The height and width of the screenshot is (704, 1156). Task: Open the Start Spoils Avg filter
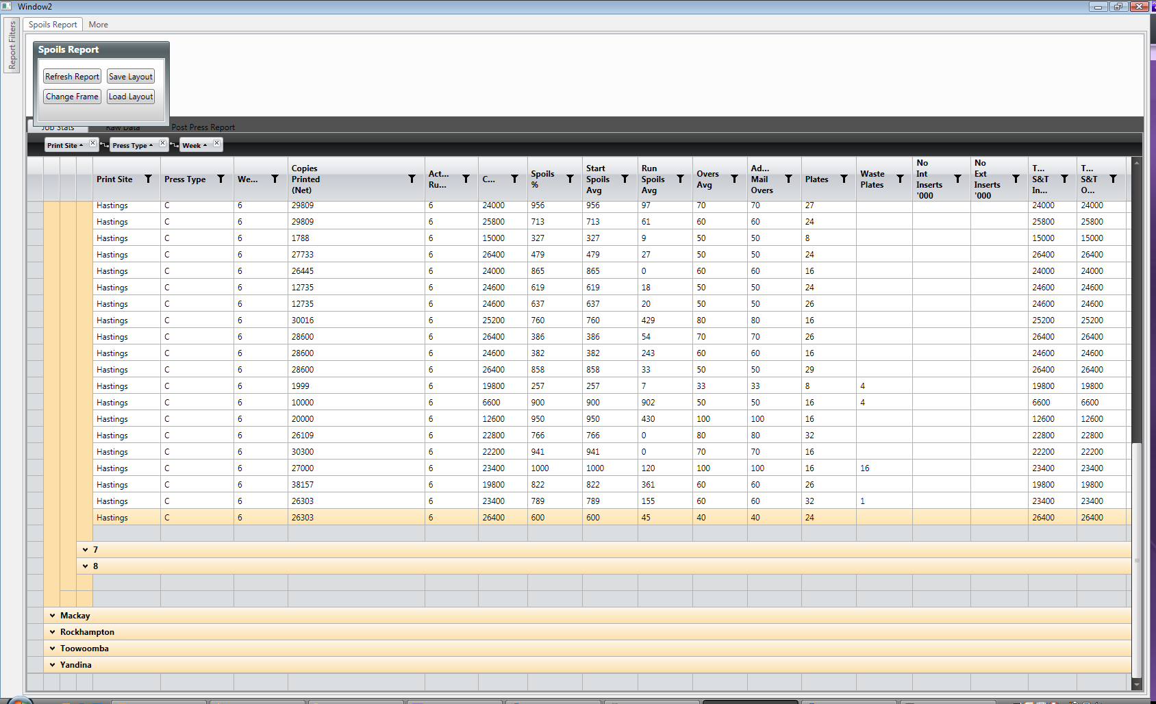point(625,179)
